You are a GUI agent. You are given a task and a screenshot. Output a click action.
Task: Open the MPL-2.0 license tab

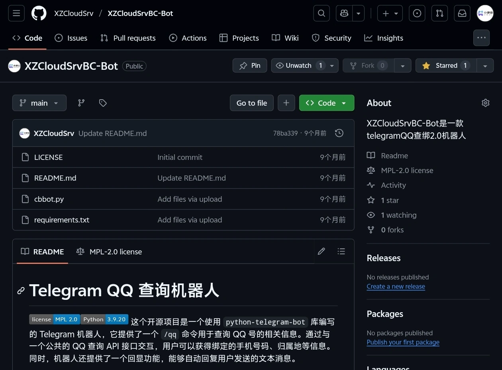(110, 252)
